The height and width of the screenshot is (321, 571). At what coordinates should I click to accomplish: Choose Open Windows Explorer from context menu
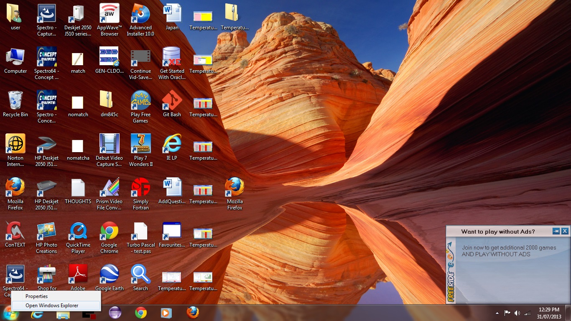point(52,306)
